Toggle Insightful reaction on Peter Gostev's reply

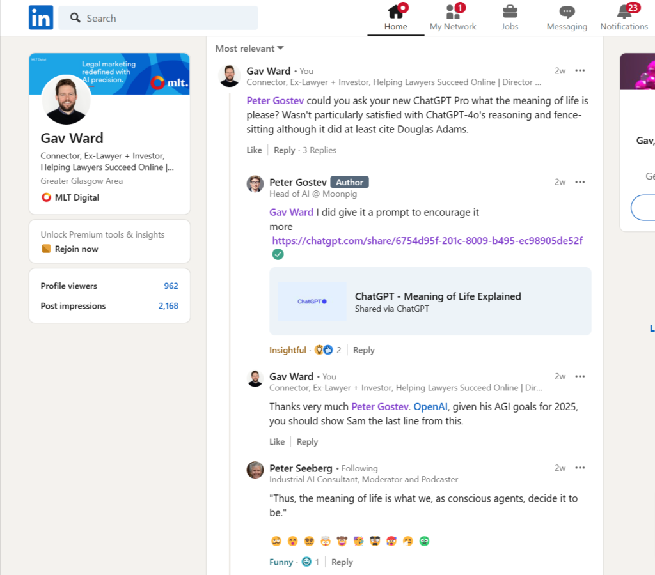[x=288, y=350]
